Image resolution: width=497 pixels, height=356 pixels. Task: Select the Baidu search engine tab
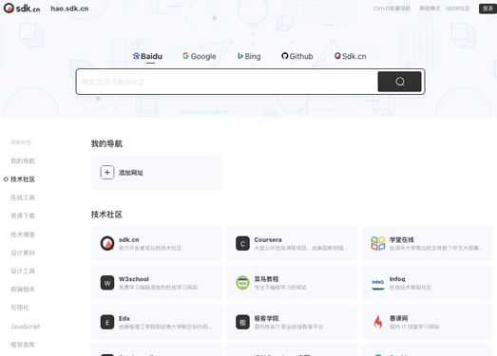coord(147,56)
